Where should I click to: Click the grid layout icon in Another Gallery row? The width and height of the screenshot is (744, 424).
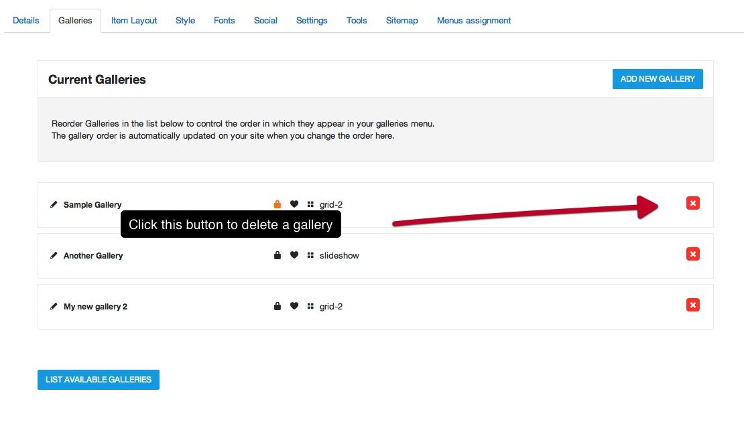coord(310,255)
